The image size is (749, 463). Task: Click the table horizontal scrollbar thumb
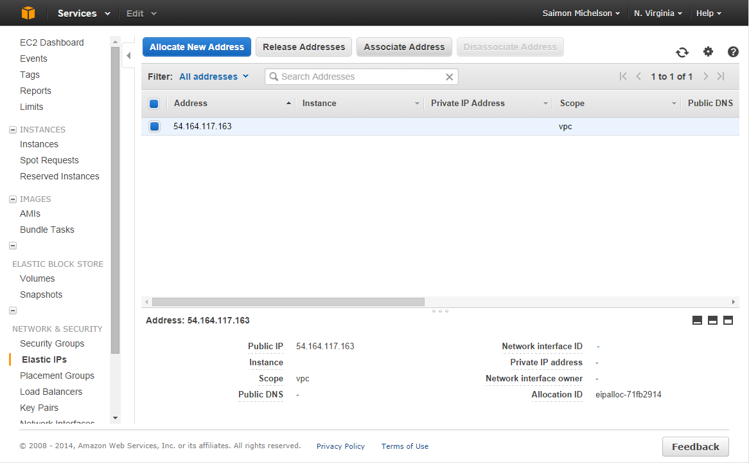288,302
